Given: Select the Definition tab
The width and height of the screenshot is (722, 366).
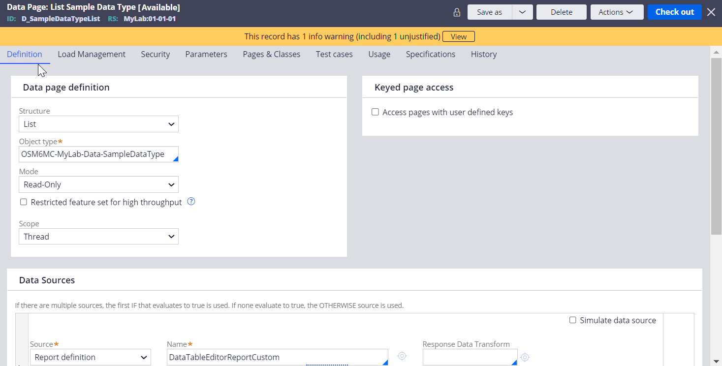Looking at the screenshot, I should pos(25,54).
